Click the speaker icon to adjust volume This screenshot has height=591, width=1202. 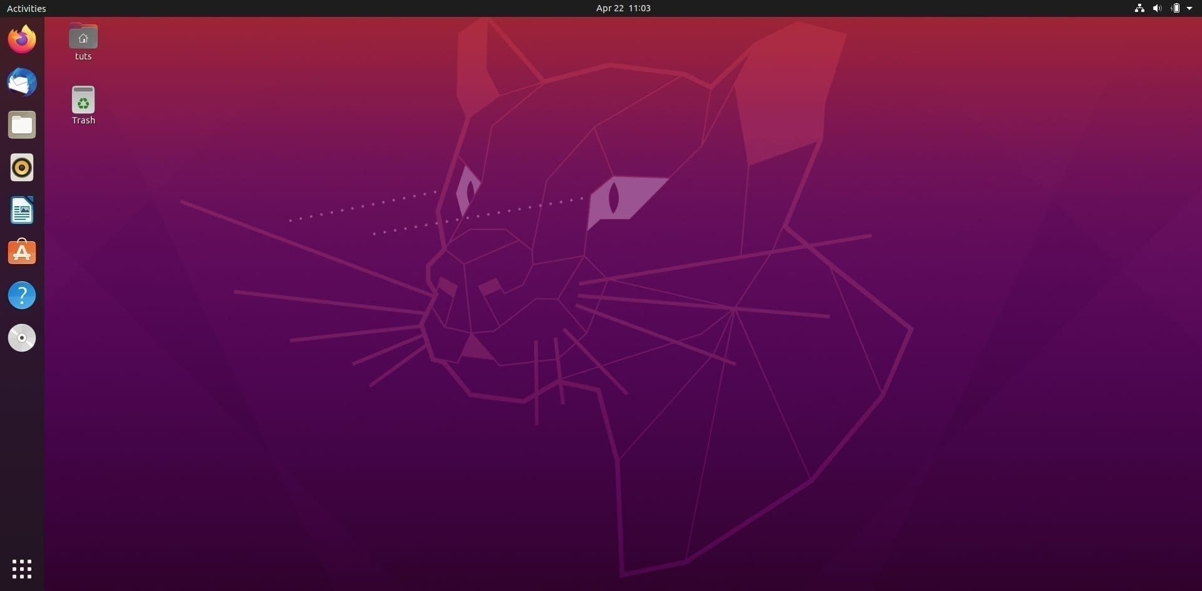click(x=1157, y=8)
